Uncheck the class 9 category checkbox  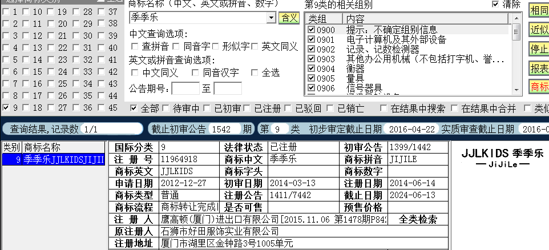(x=6, y=108)
